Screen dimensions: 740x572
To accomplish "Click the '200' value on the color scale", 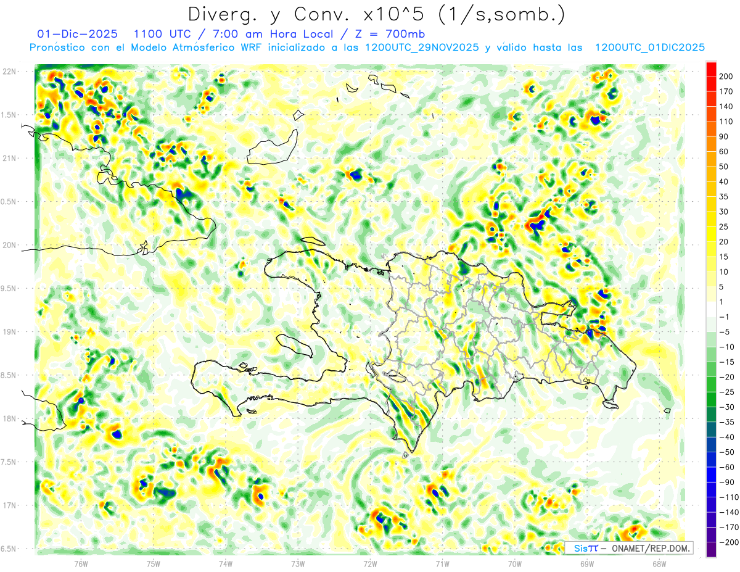I will coord(726,77).
